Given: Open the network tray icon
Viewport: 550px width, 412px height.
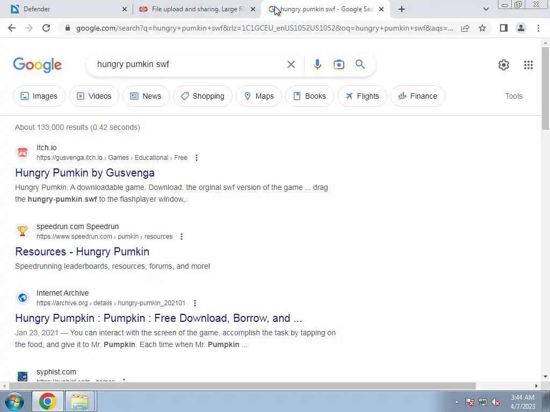Looking at the screenshot, I should [x=483, y=402].
